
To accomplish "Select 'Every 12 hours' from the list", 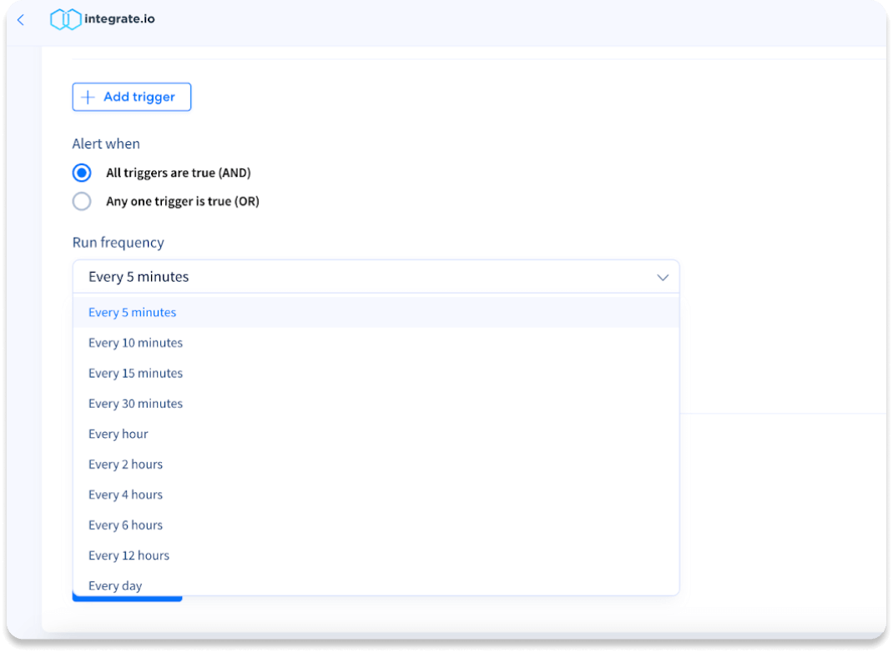I will click(x=129, y=555).
